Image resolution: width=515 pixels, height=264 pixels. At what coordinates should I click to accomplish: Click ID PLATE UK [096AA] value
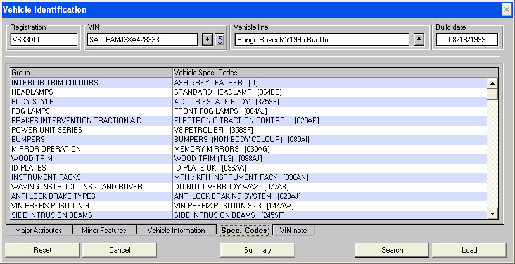tap(210, 168)
